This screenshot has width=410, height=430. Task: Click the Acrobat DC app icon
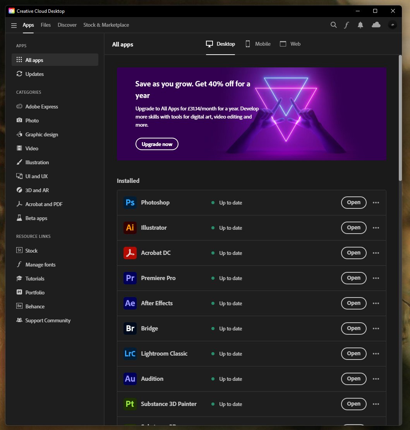130,253
